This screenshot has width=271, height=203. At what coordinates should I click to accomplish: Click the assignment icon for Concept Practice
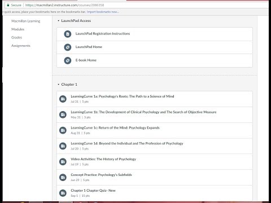click(63, 177)
